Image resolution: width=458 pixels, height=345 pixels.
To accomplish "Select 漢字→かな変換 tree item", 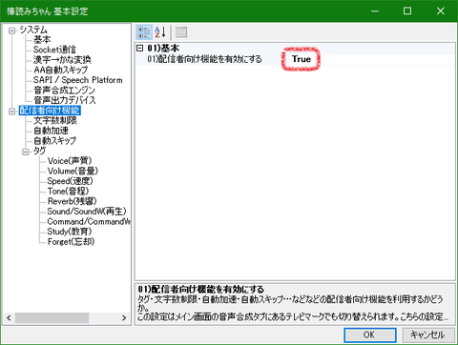I will (62, 60).
